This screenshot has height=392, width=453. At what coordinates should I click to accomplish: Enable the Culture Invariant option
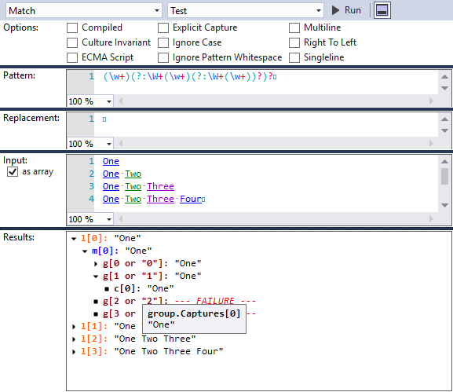point(72,42)
